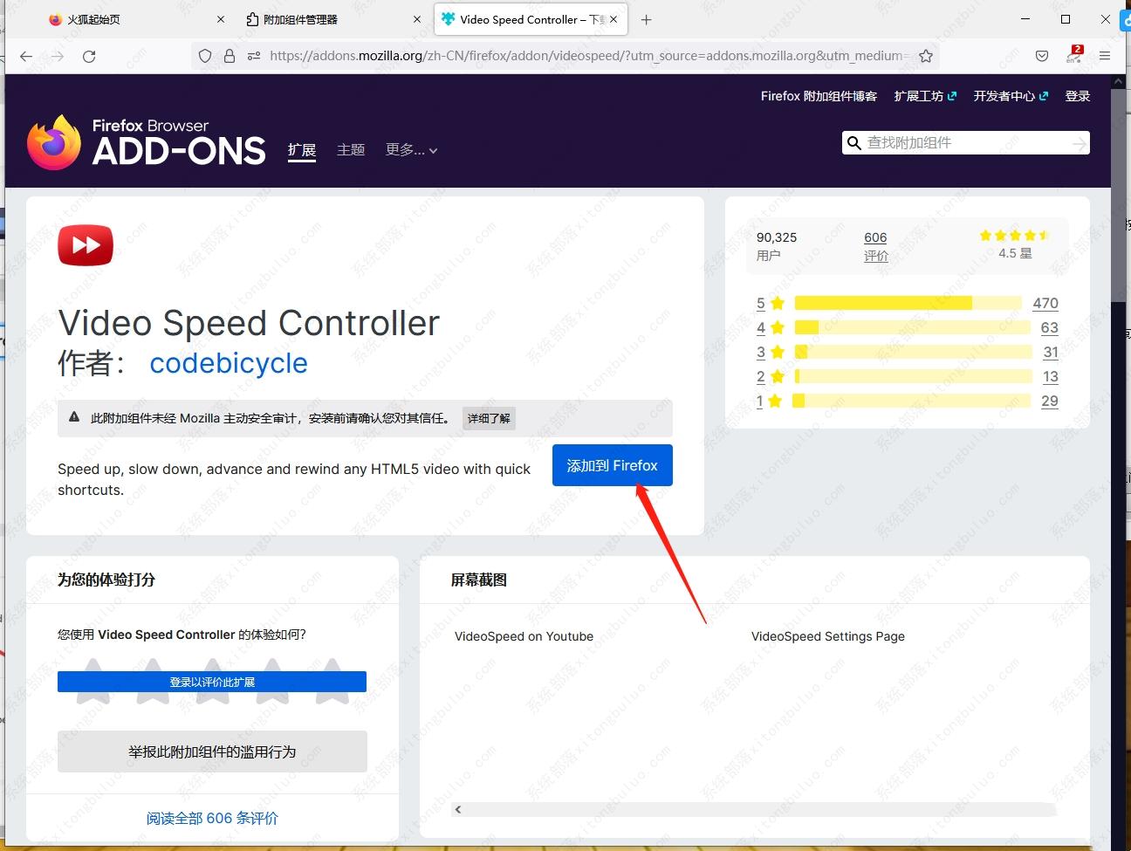Click the 添加到 Firefox button

612,466
